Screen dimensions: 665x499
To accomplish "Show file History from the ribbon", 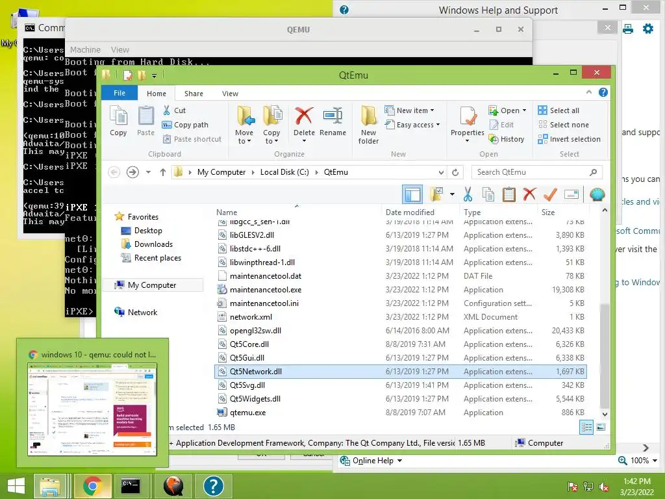I will (507, 139).
